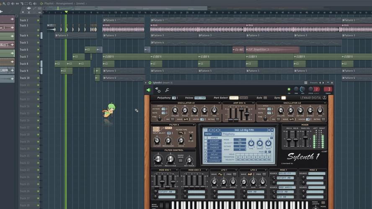Click the Filter A Drive knob

pyautogui.click(x=181, y=140)
